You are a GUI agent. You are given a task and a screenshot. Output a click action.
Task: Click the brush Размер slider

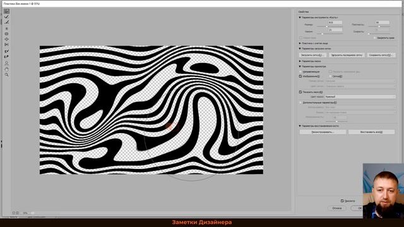click(x=330, y=26)
